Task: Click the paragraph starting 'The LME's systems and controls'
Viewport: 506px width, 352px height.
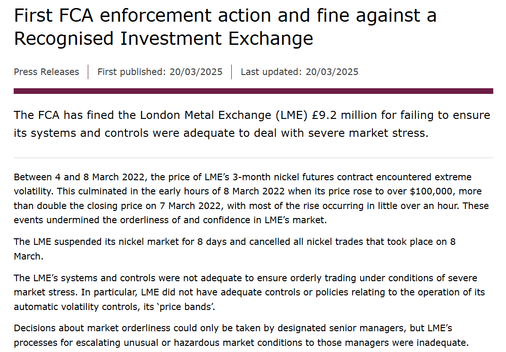Action: coord(249,292)
